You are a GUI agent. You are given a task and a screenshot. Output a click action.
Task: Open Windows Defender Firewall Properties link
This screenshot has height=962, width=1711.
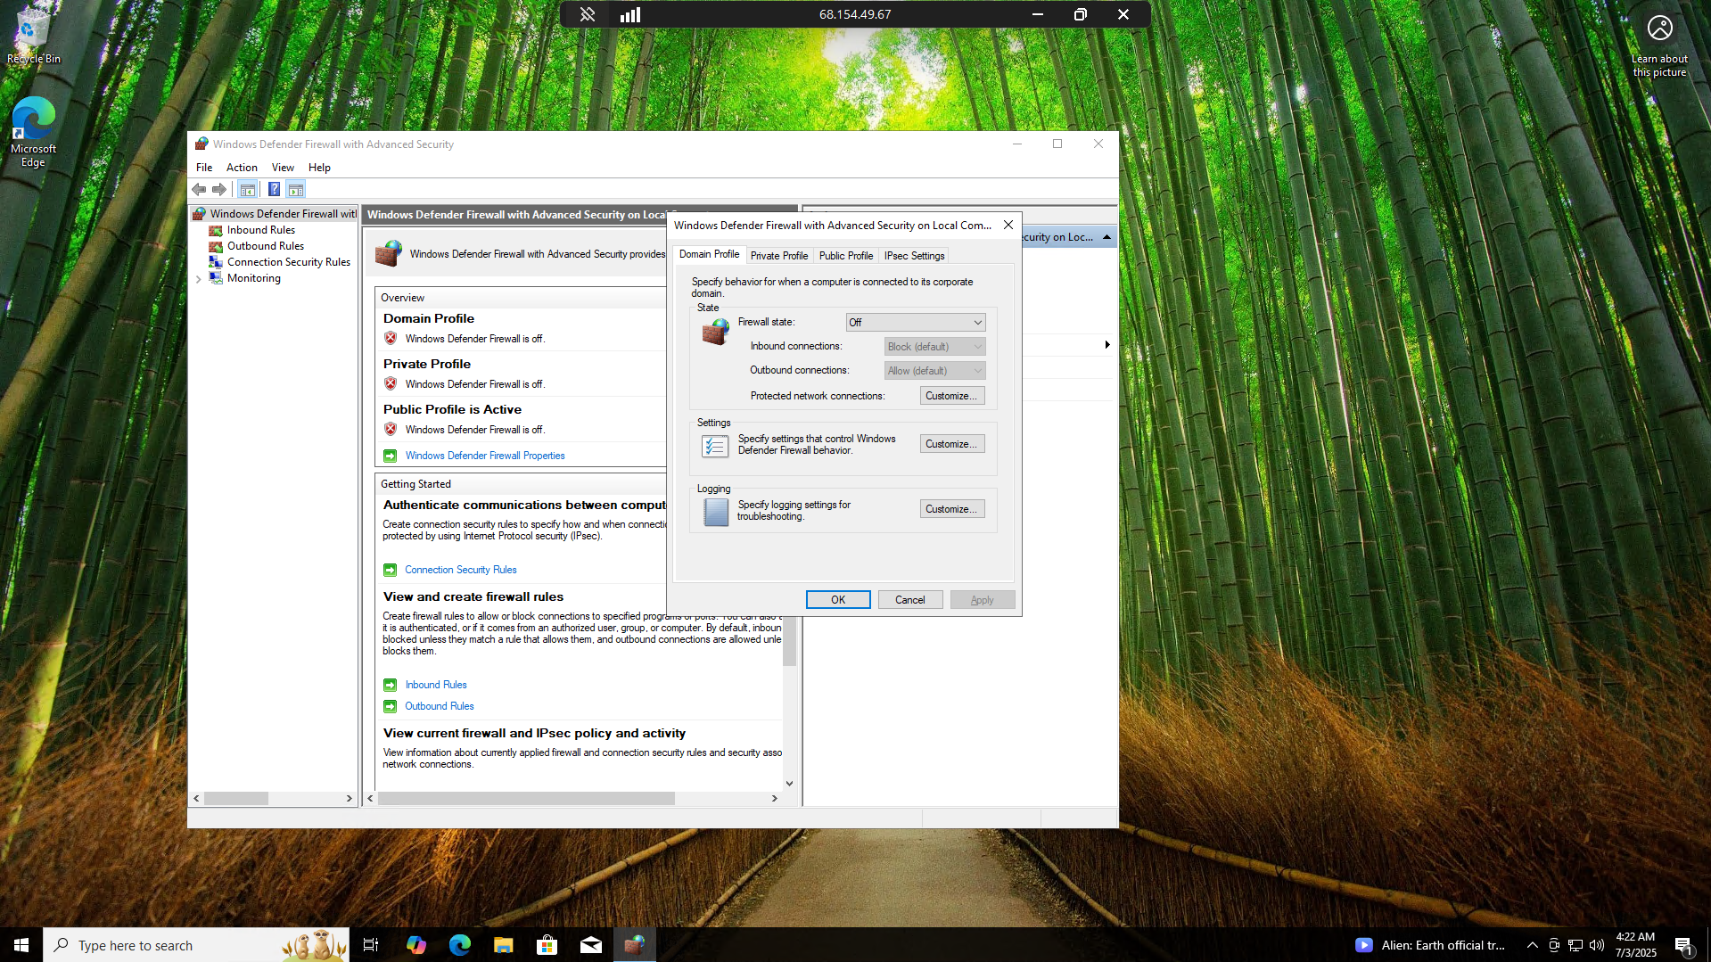point(484,456)
